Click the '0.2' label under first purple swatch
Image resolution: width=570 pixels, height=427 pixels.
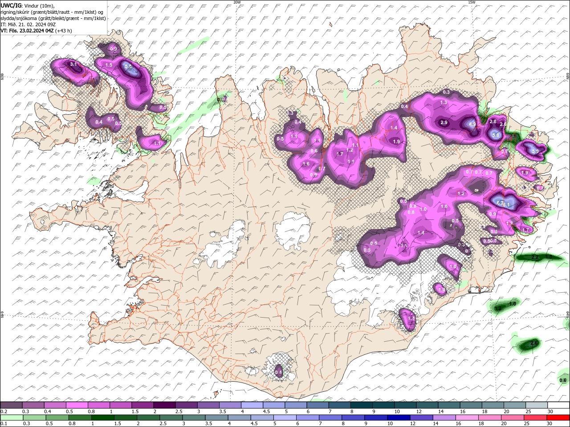click(4, 411)
